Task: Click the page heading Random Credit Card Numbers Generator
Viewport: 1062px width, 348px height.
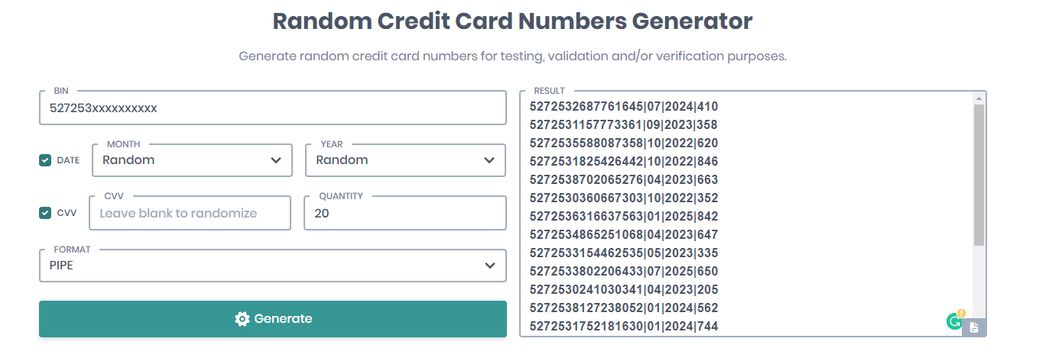Action: click(x=512, y=21)
